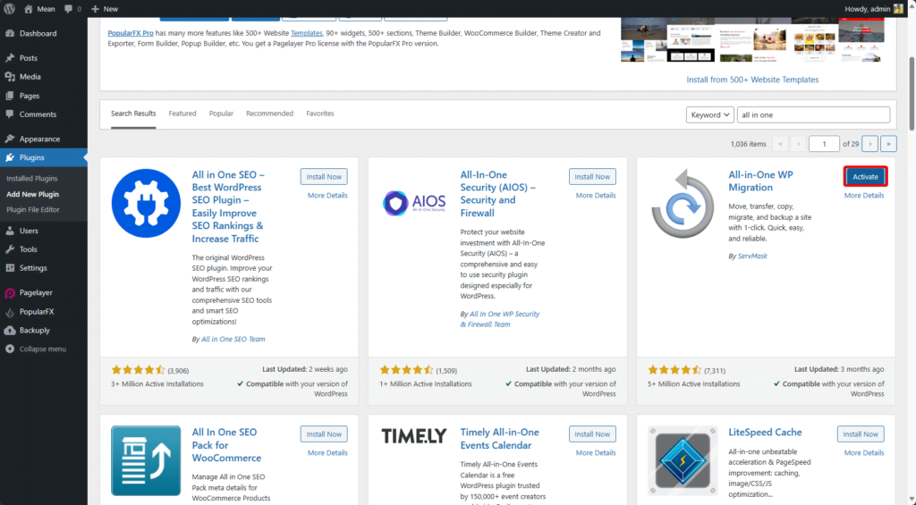Viewport: 916px width, 505px height.
Task: Install the All-In-One Security plugin
Action: (x=592, y=177)
